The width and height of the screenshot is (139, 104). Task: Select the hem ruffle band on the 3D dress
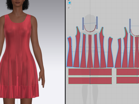pos(19,92)
